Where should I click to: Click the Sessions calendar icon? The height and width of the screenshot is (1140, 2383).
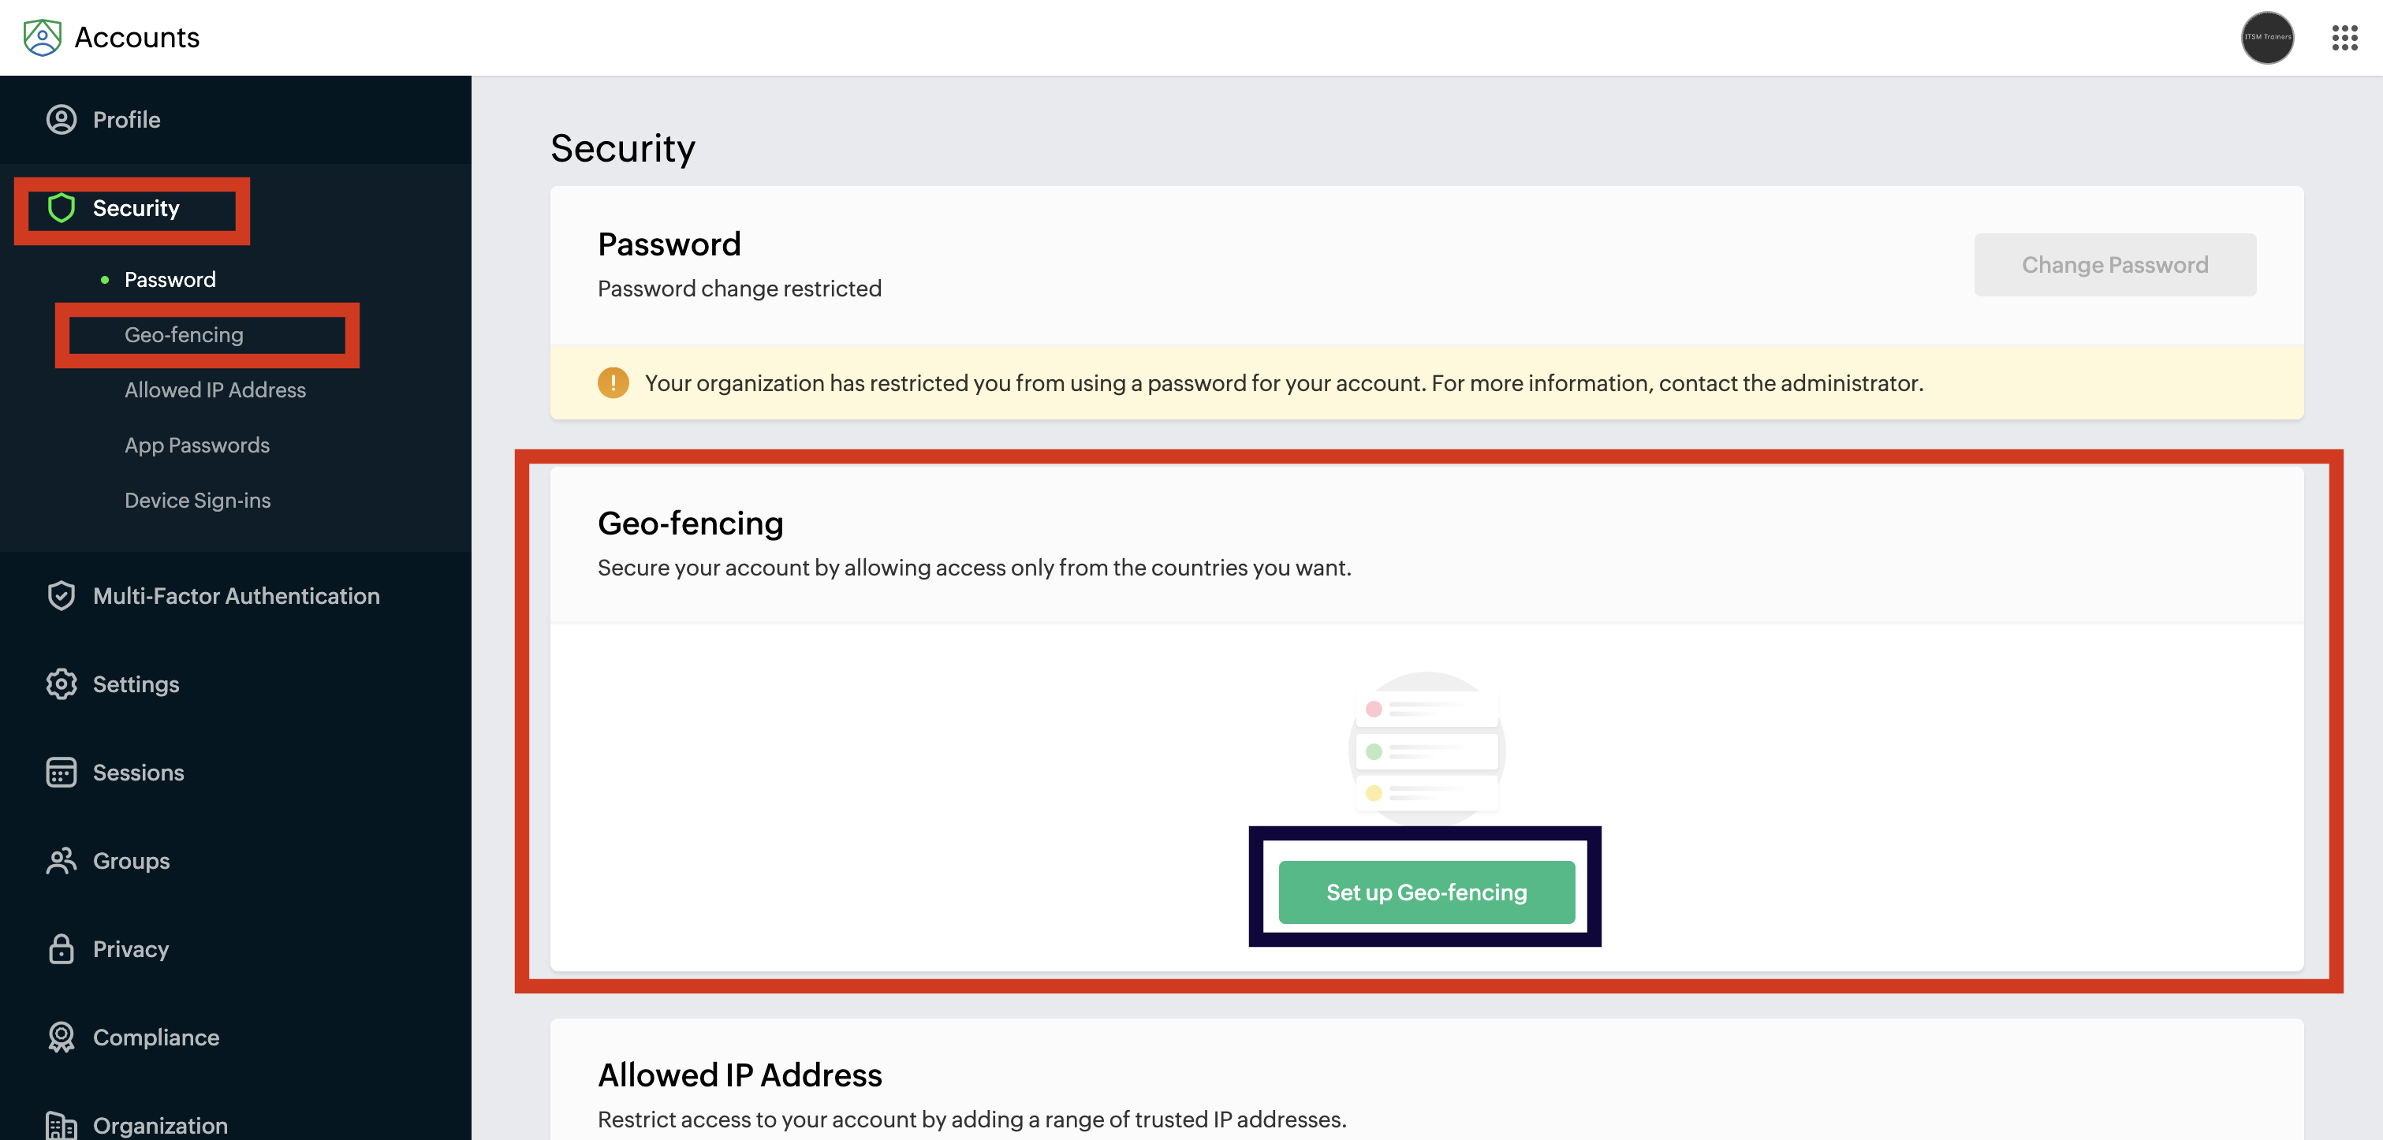61,773
